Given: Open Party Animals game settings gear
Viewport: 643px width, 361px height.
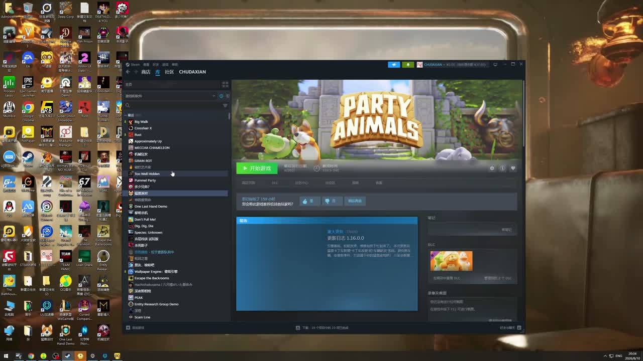Looking at the screenshot, I should [492, 168].
